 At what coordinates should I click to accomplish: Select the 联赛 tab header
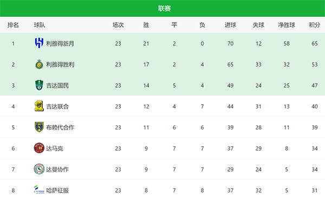coord(164,9)
